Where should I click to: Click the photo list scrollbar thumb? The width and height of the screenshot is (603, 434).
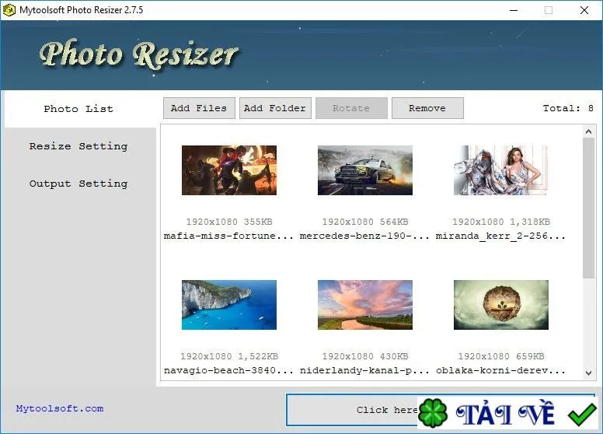click(x=588, y=208)
